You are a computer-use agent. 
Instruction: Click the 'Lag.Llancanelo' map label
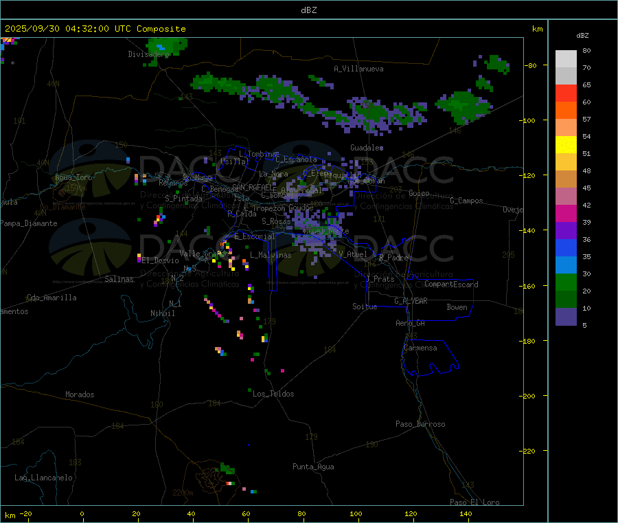pos(43,478)
